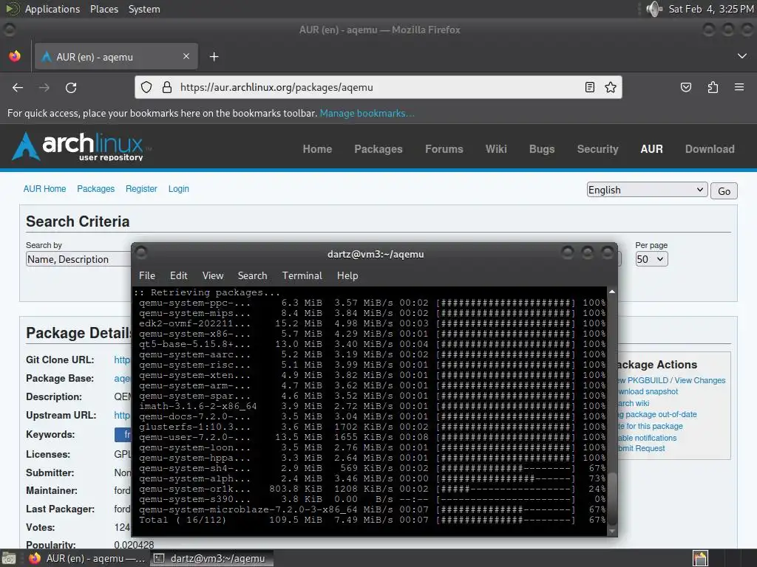Go to Home in Arch navigation
The image size is (757, 567).
click(x=317, y=149)
